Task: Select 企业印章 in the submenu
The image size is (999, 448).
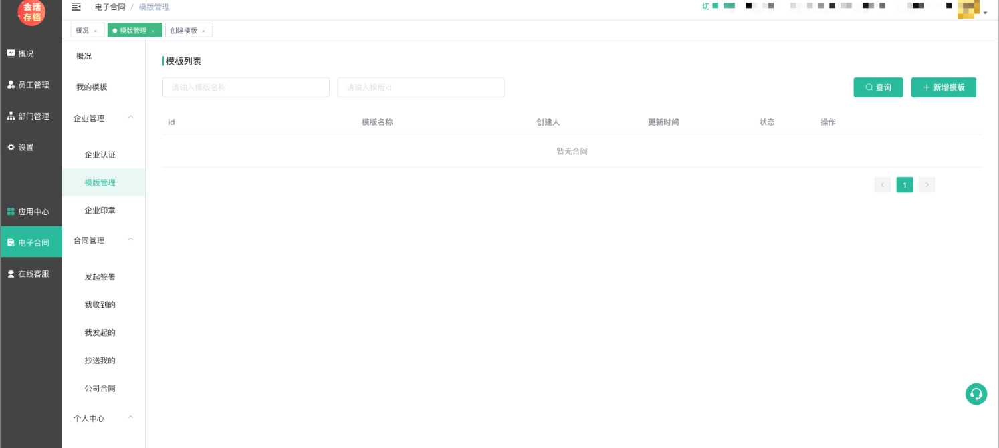Action: tap(100, 210)
